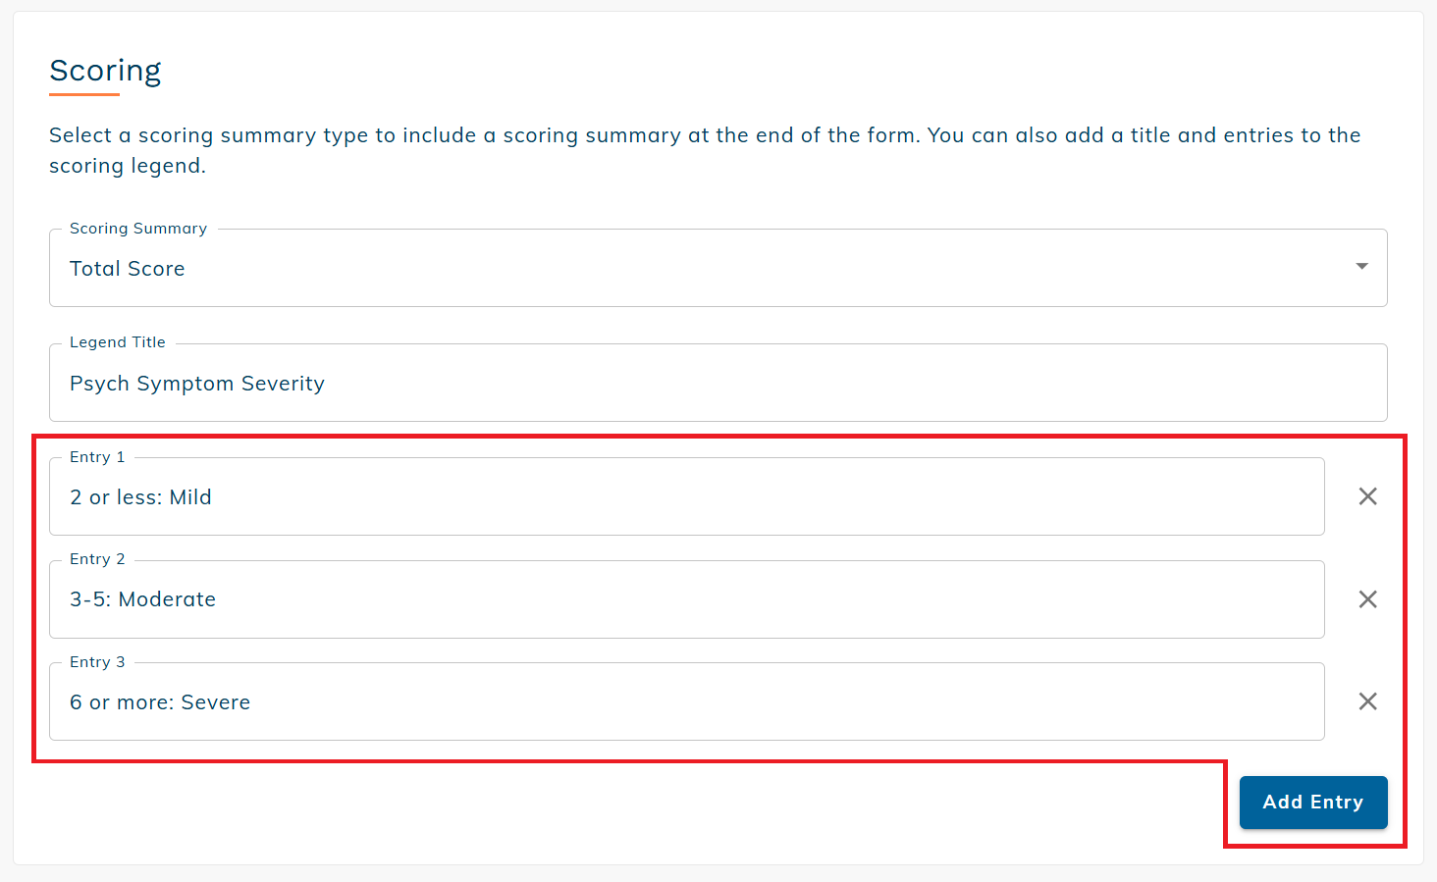Click the word 'Severe' in Entry 3

point(216,702)
